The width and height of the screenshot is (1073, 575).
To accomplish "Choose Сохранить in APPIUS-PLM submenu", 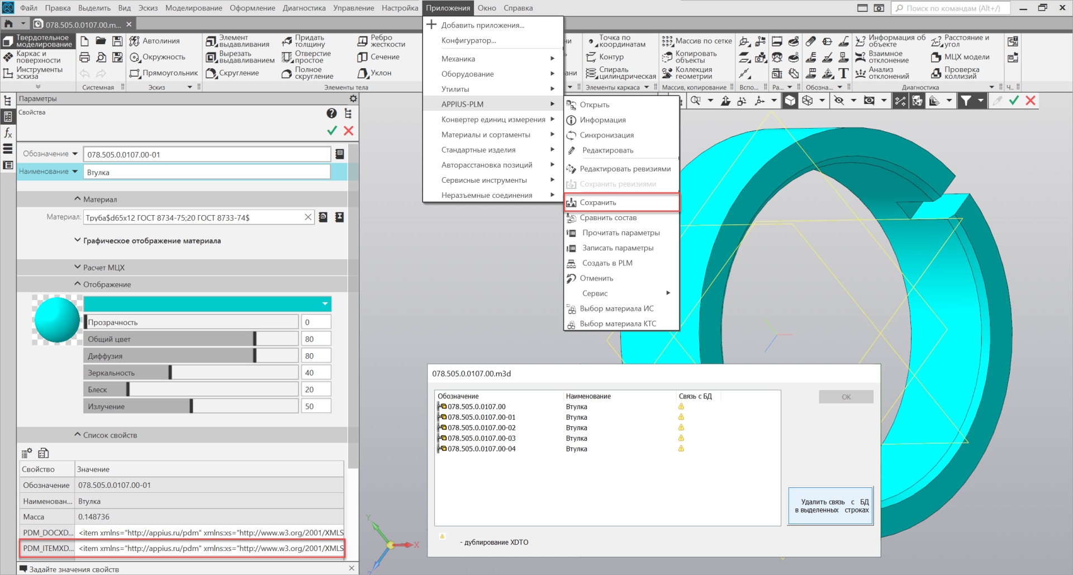I will coord(621,202).
